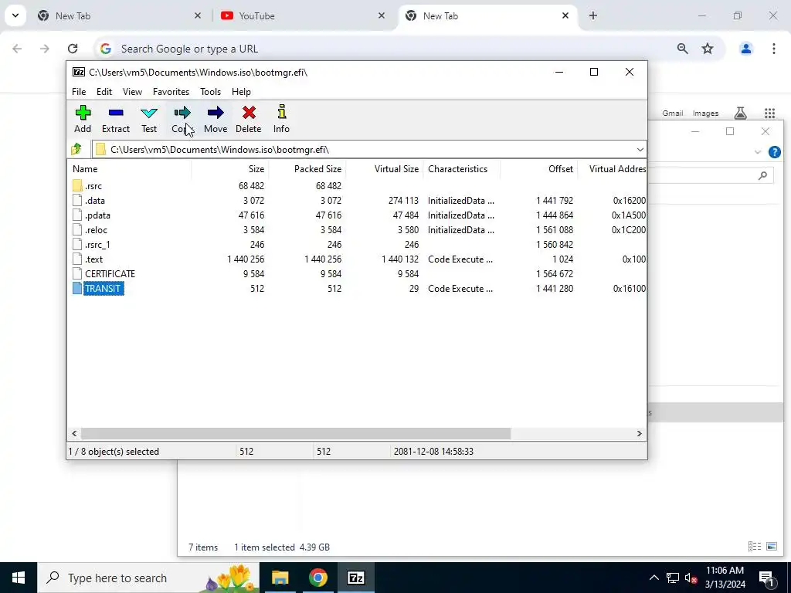Viewport: 791px width, 593px height.
Task: Open the Images link
Action: (x=705, y=113)
